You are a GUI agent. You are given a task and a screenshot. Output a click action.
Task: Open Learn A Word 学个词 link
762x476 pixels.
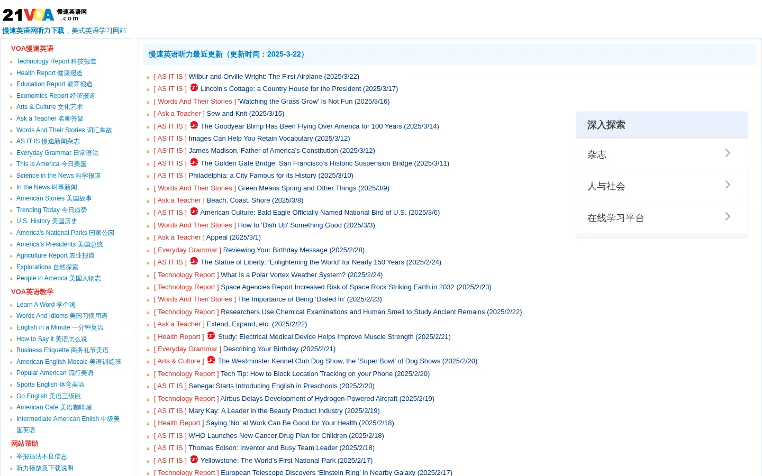(46, 305)
